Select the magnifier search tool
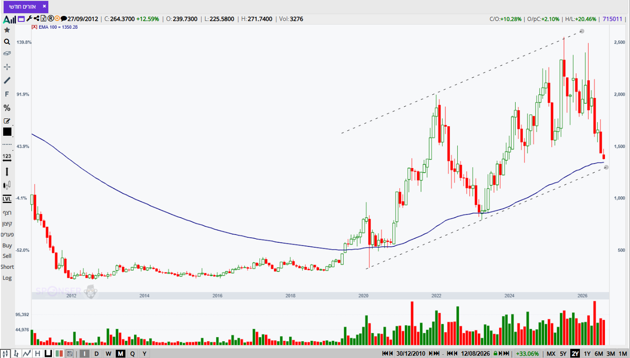 point(7,41)
